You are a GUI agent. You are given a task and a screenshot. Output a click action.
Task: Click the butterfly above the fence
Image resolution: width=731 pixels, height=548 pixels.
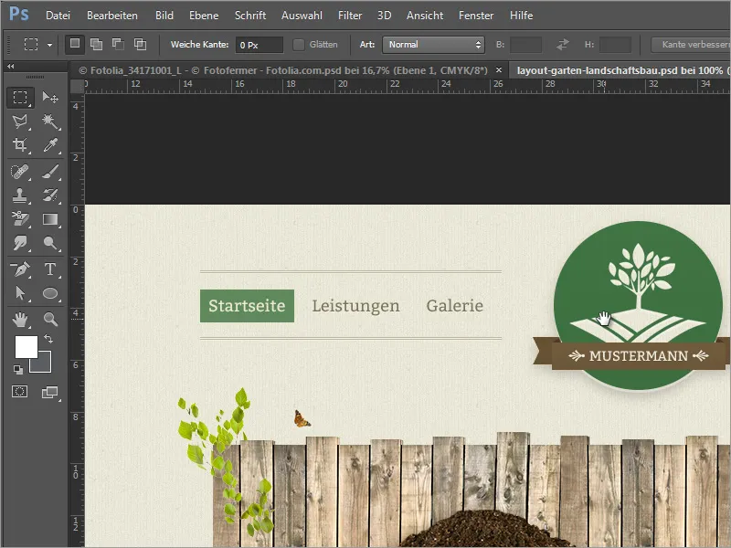point(302,418)
